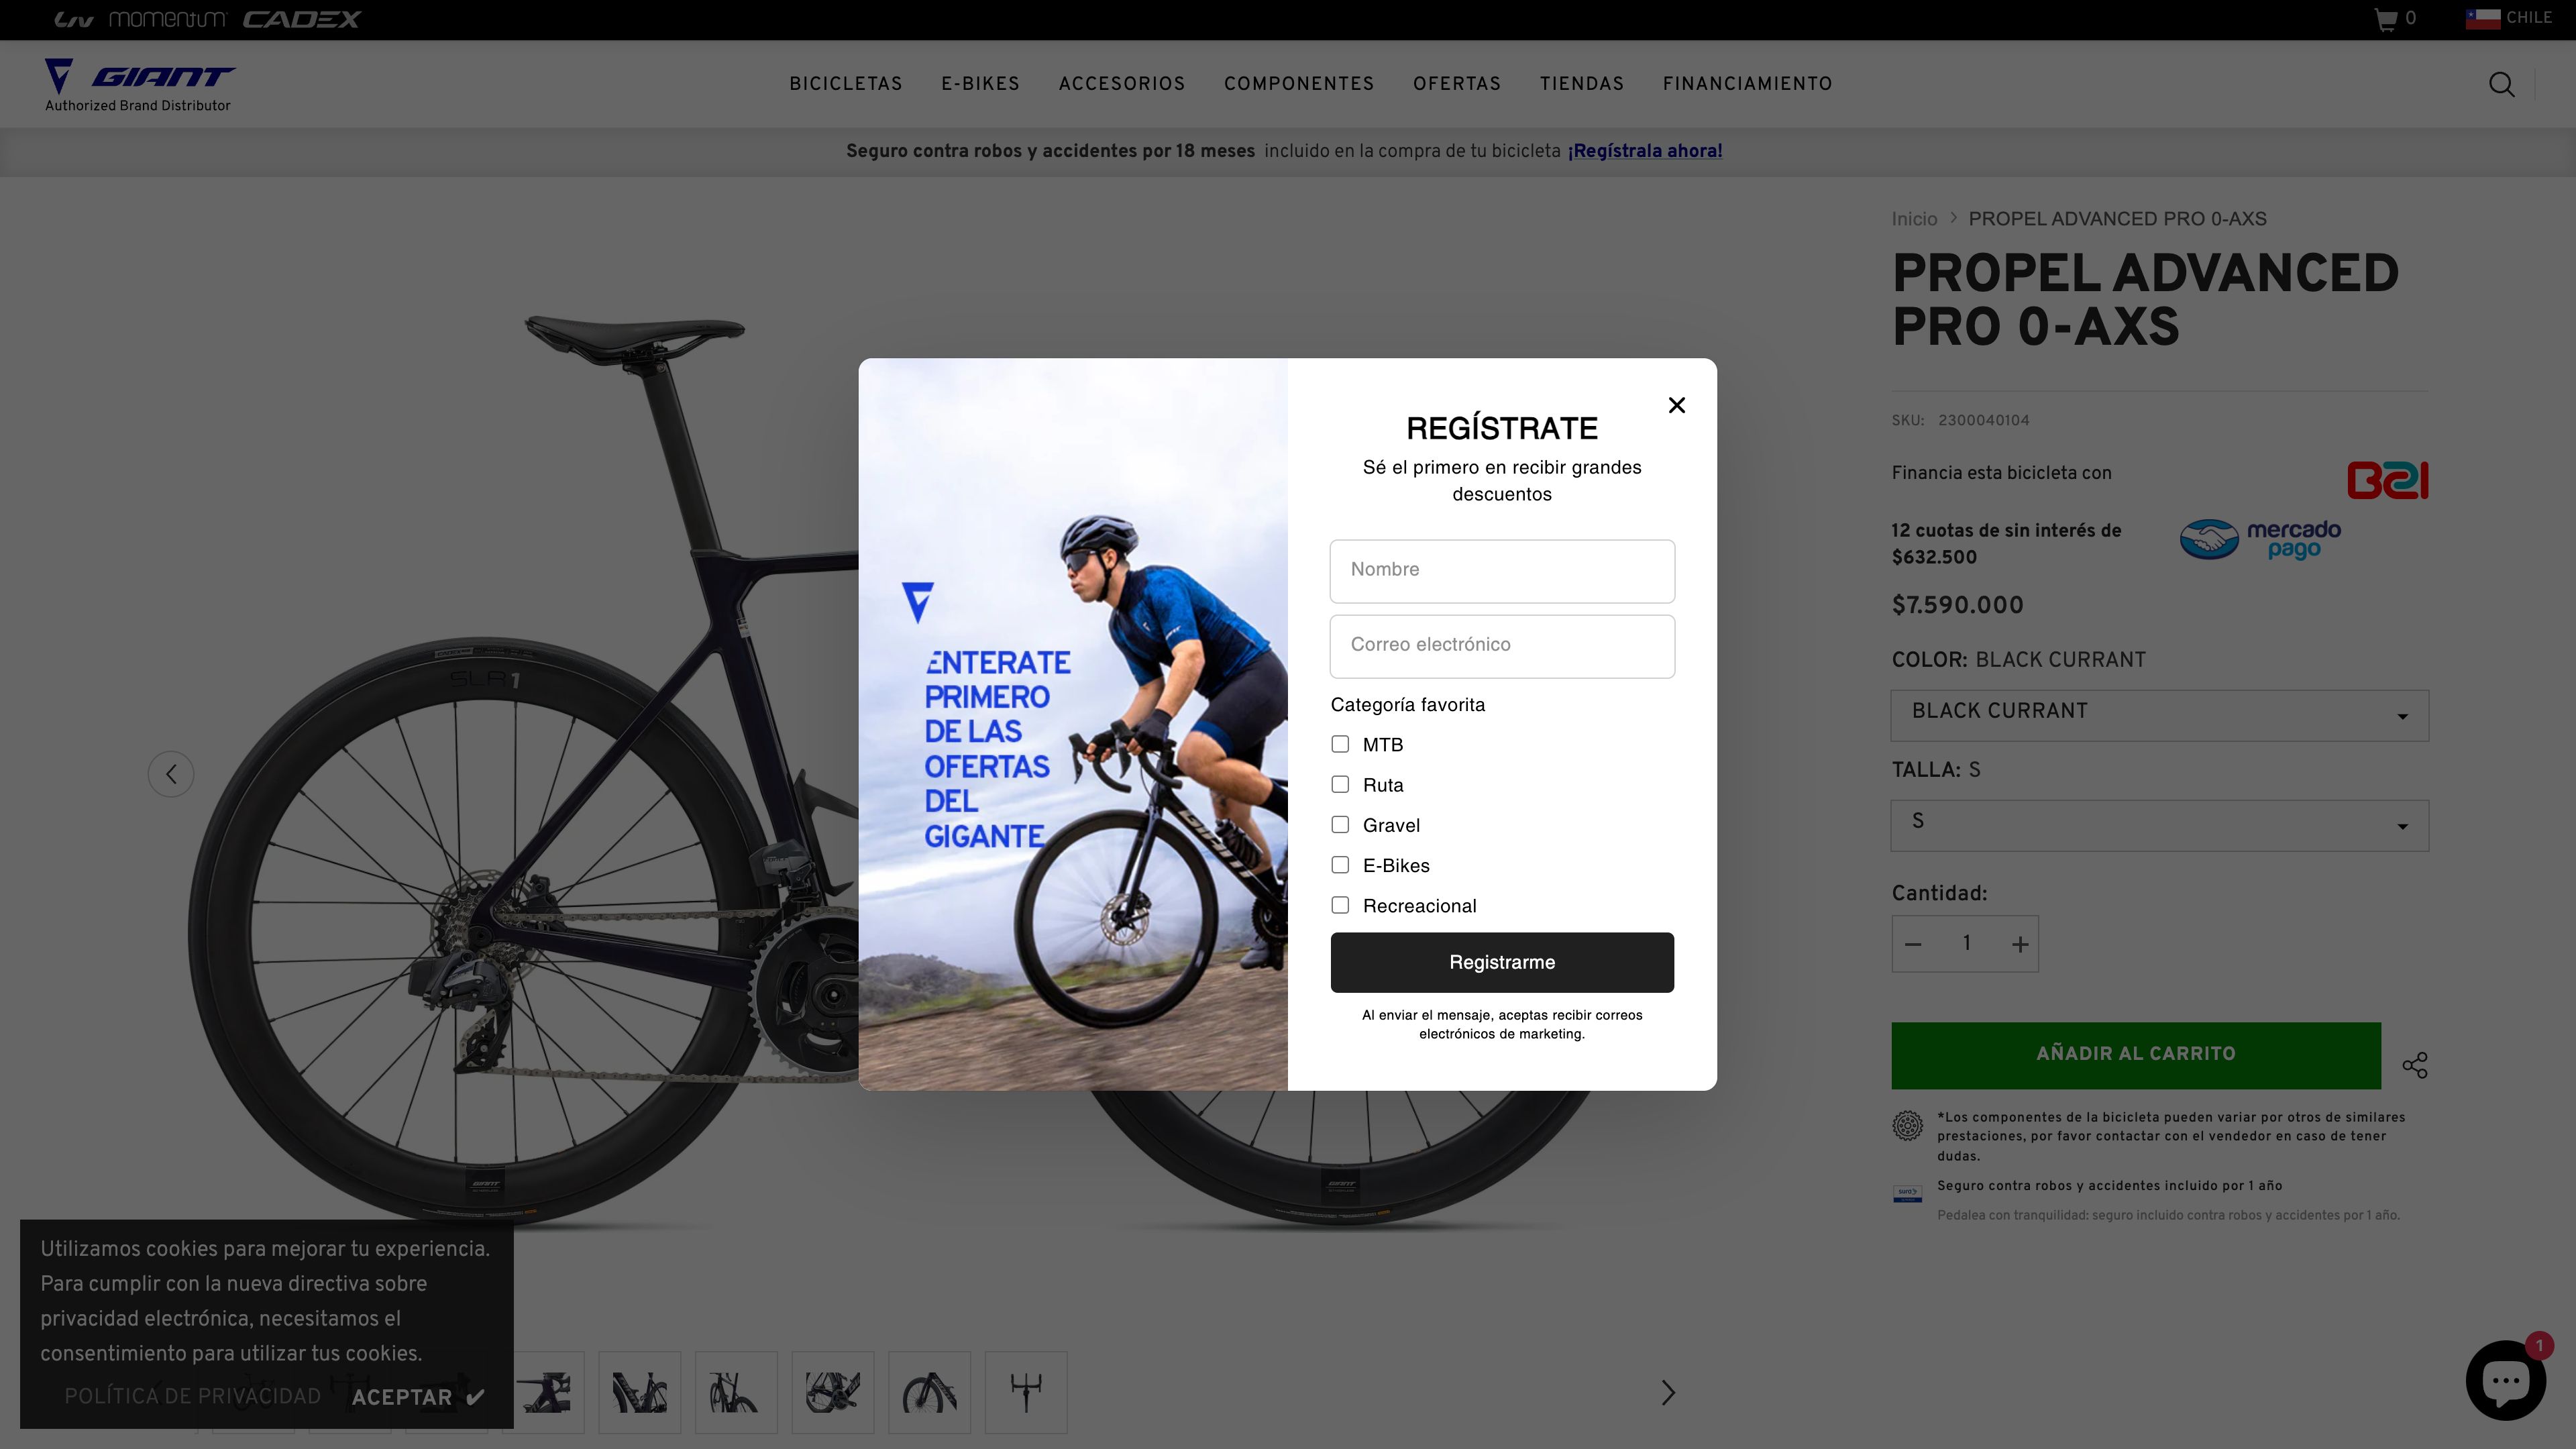Click the share icon beside add to cart

click(2416, 1066)
